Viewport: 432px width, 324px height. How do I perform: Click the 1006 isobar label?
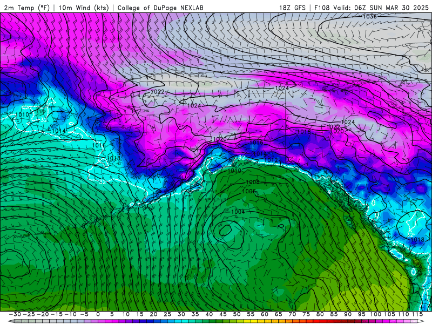tap(249, 191)
